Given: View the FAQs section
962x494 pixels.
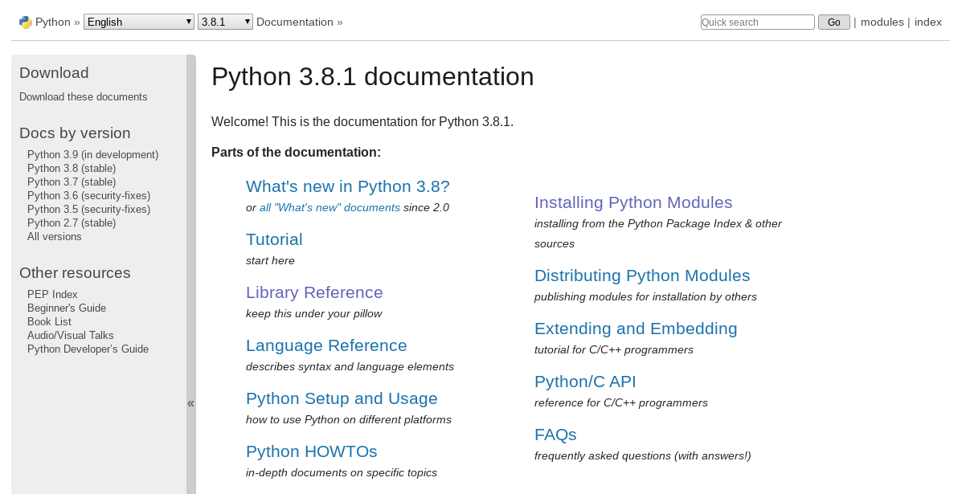Looking at the screenshot, I should click(555, 435).
